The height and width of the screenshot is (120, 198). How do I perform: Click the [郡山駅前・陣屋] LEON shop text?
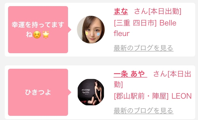click(x=153, y=96)
